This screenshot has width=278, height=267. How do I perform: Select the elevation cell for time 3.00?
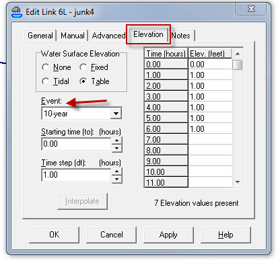pos(210,96)
